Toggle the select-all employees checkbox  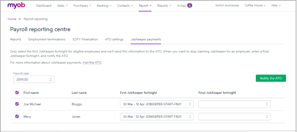coord(17,93)
